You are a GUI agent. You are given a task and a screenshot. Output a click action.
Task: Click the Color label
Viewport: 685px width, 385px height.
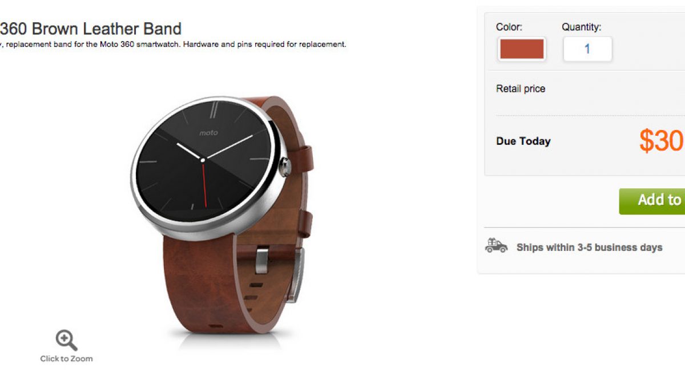click(x=509, y=27)
